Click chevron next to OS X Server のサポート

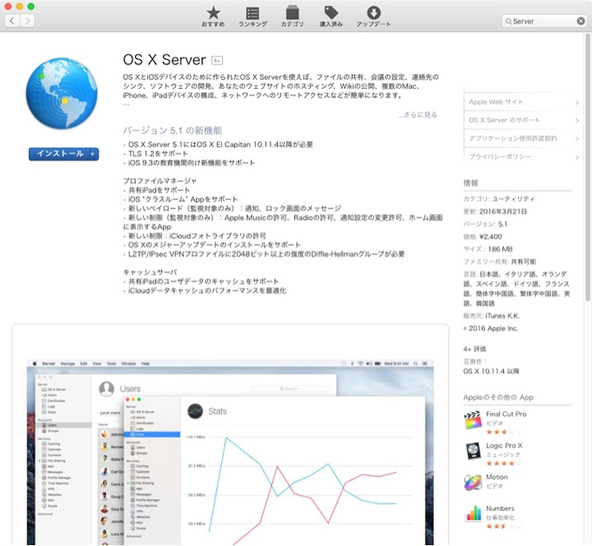pos(577,120)
